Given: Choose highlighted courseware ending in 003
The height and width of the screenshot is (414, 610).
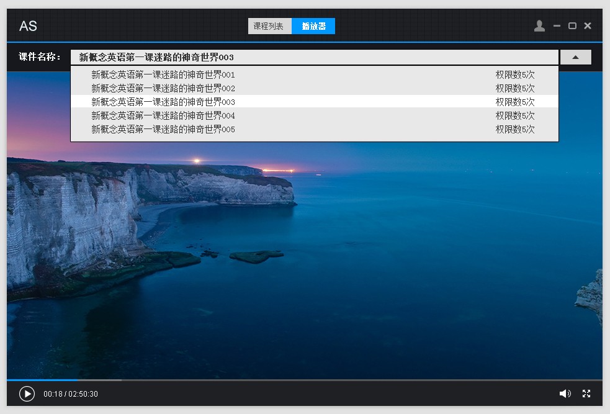Looking at the screenshot, I should pyautogui.click(x=163, y=102).
